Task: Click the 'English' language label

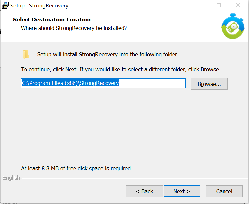Action: pyautogui.click(x=11, y=178)
